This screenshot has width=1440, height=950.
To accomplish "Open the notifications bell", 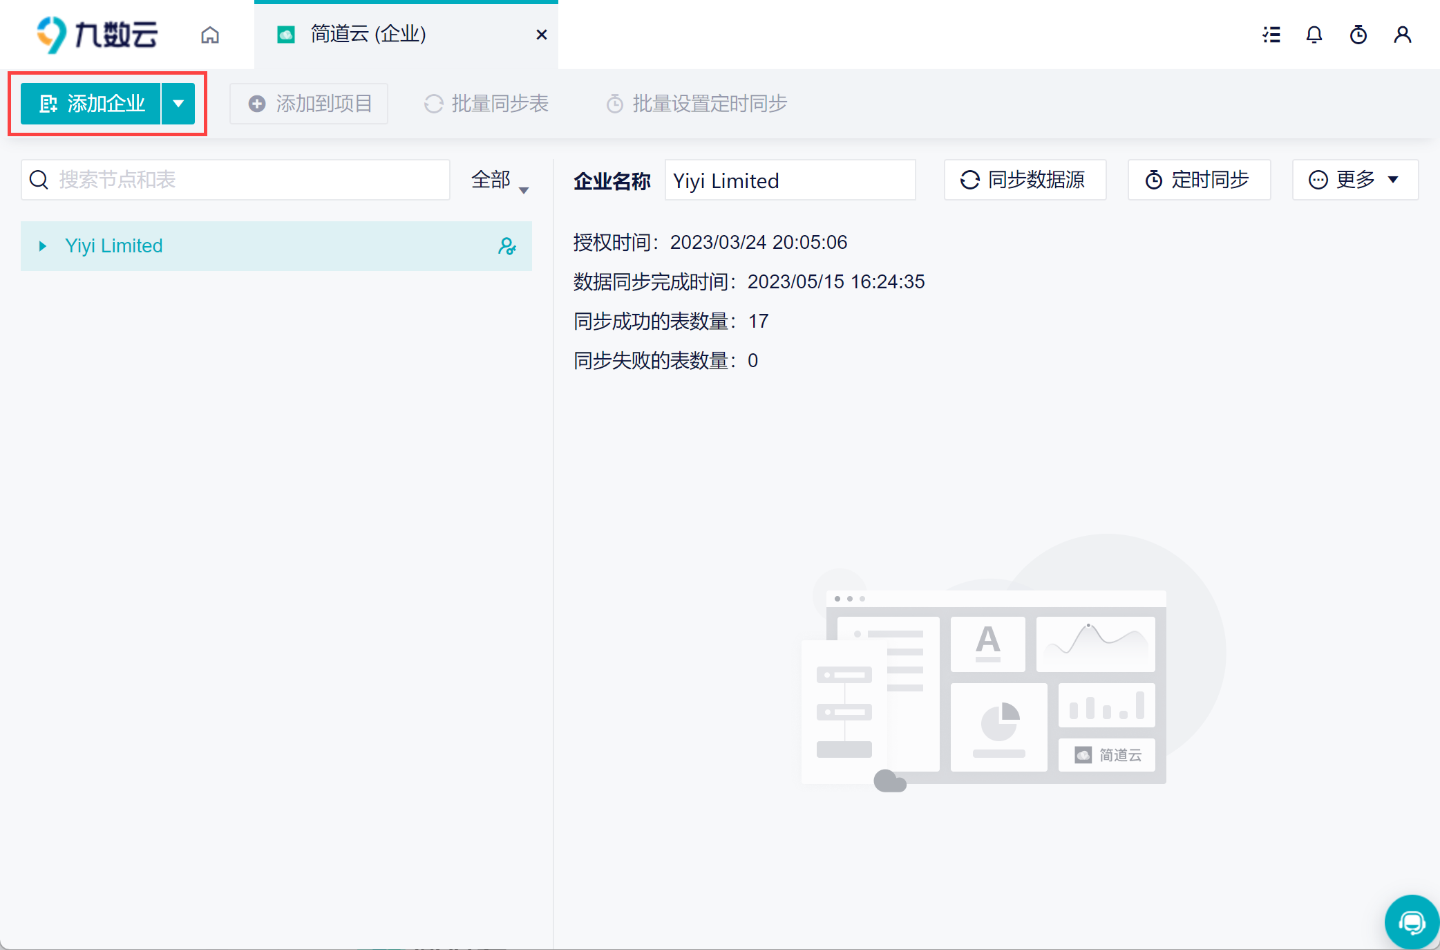I will [x=1314, y=35].
